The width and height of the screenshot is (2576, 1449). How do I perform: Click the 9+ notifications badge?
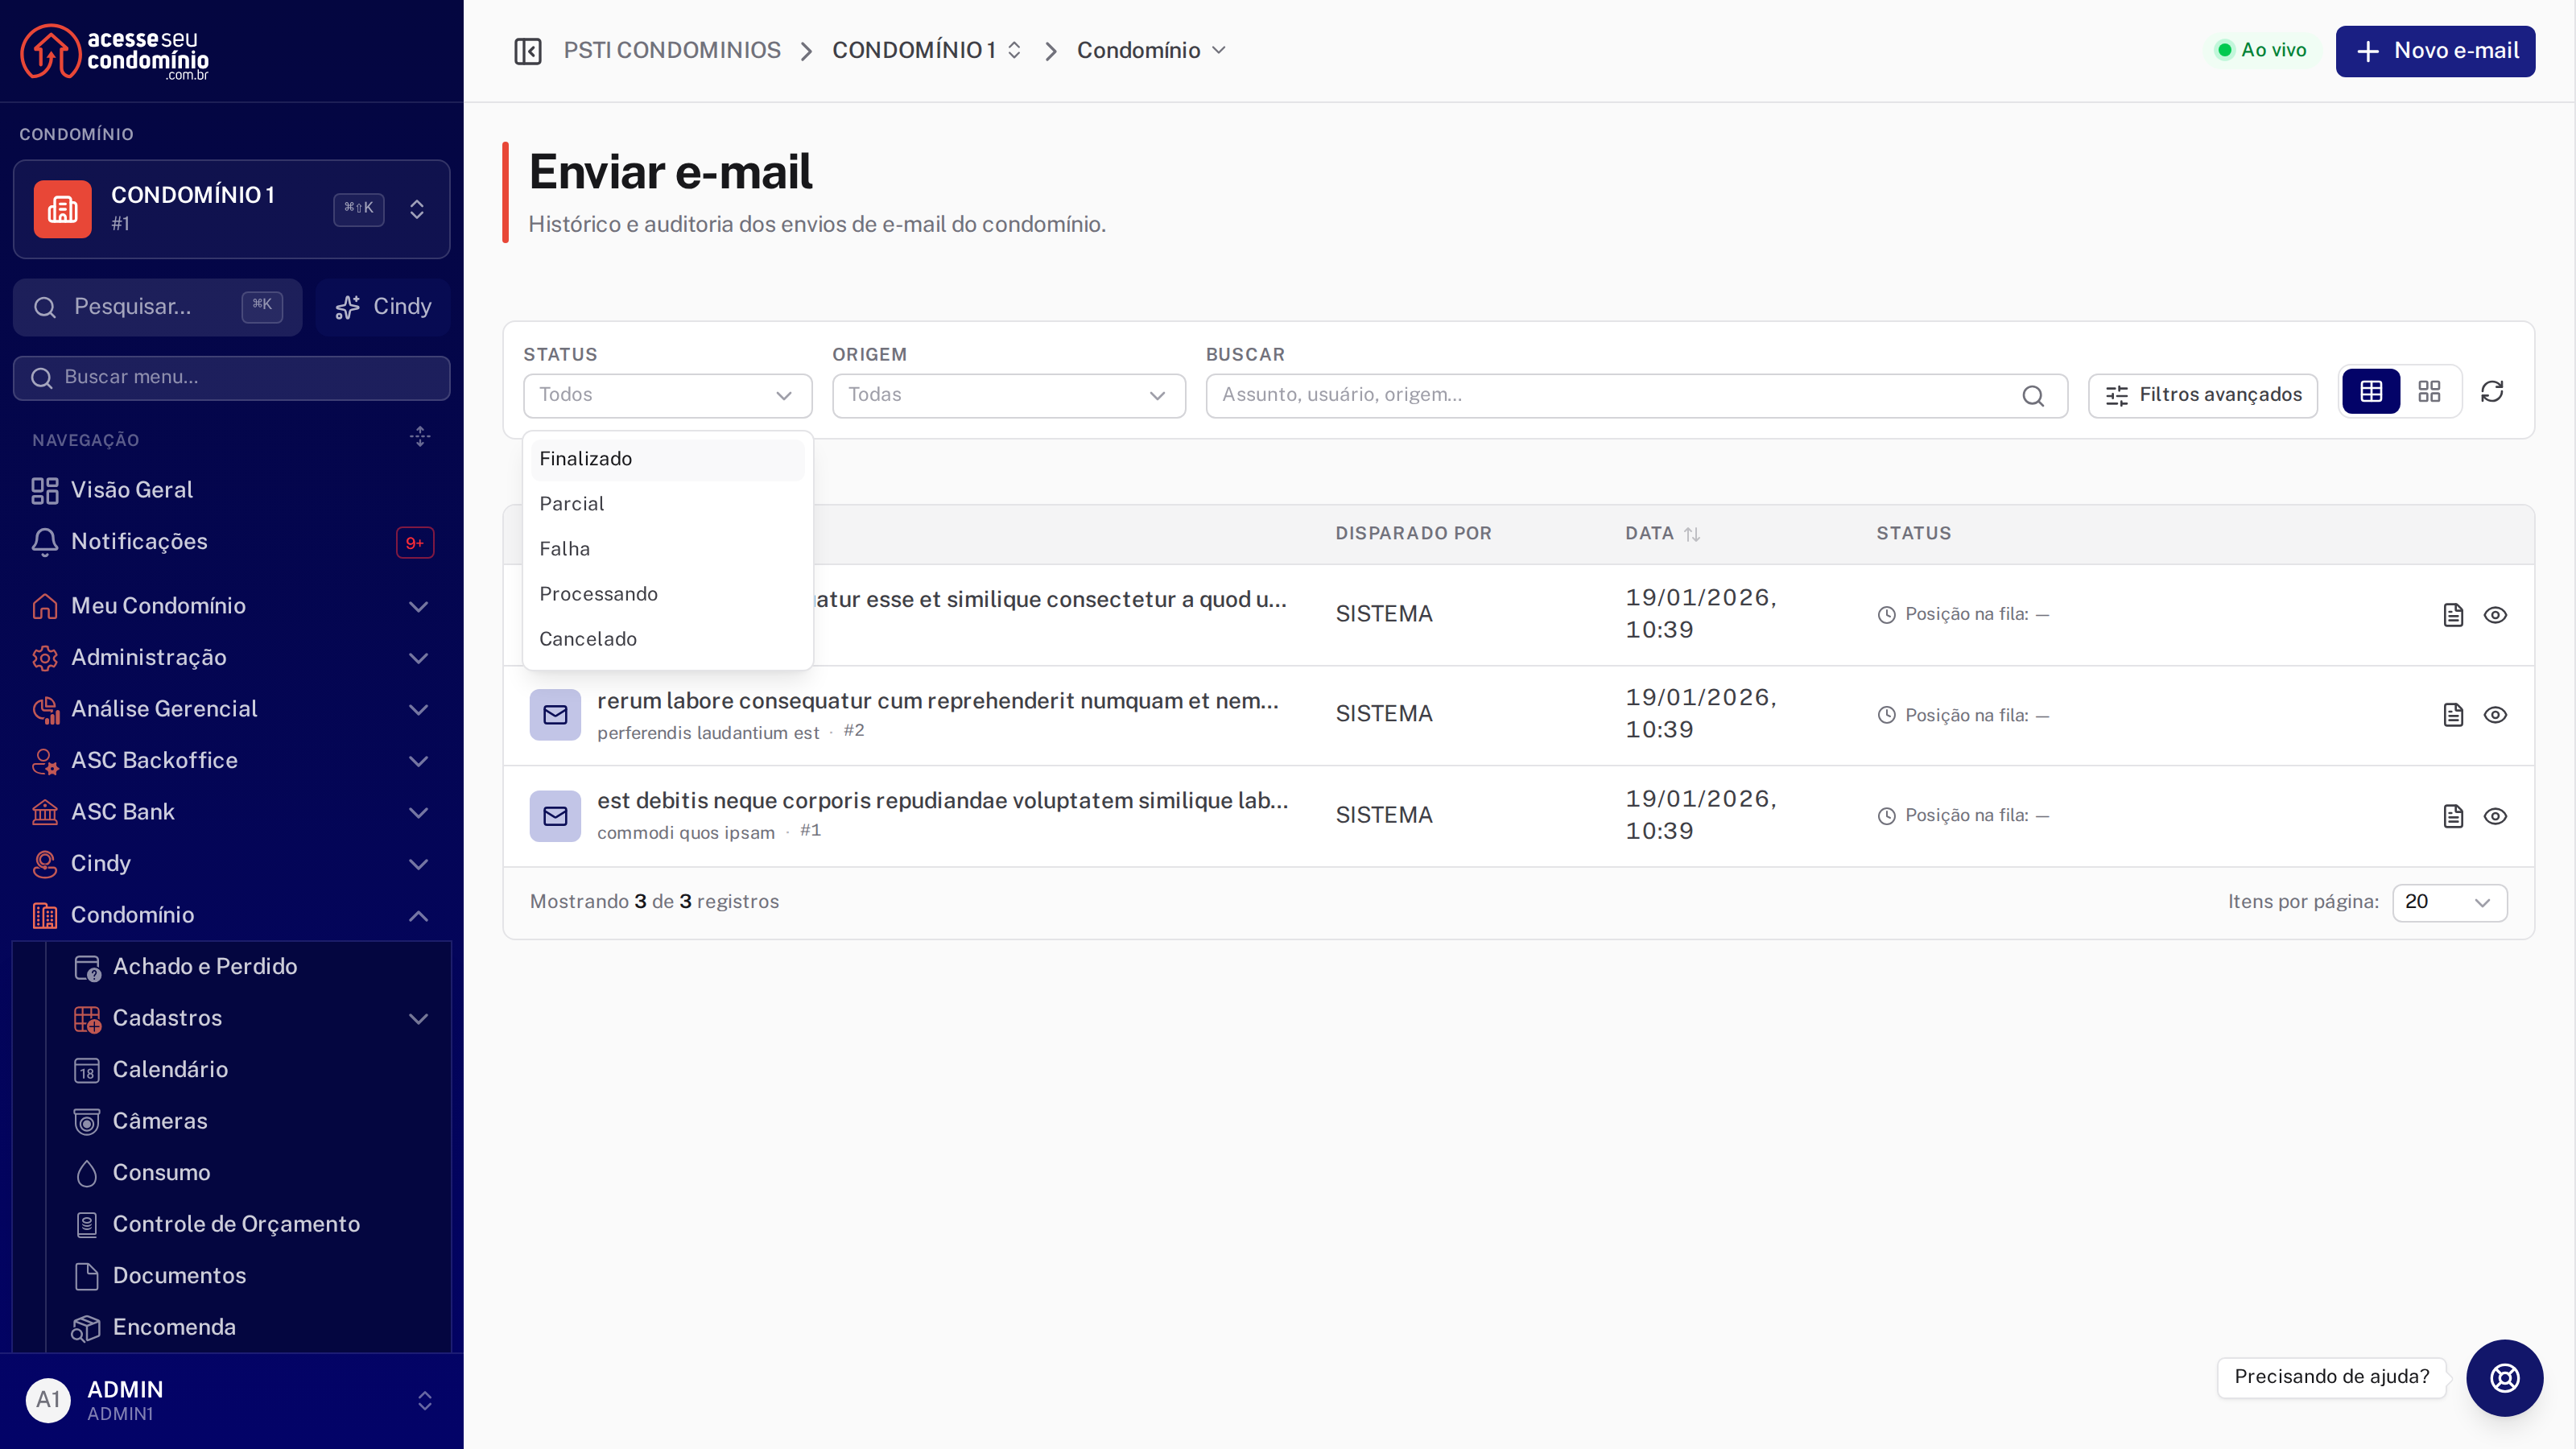[415, 543]
